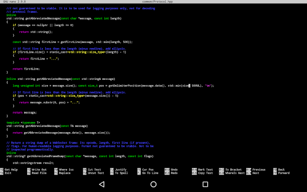Click the 'long unsigned int size = message.size();' text
The width and height of the screenshot is (307, 192).
coord(45,86)
